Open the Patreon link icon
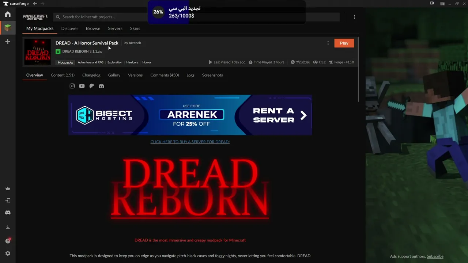Image resolution: width=468 pixels, height=263 pixels. click(x=92, y=86)
